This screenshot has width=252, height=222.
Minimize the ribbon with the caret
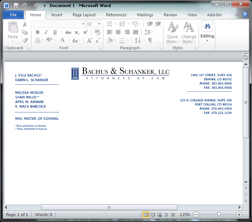(237, 15)
